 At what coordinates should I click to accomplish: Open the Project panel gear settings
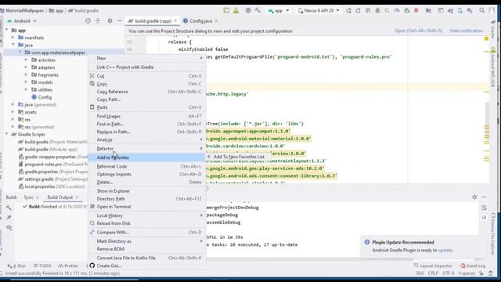pos(110,21)
